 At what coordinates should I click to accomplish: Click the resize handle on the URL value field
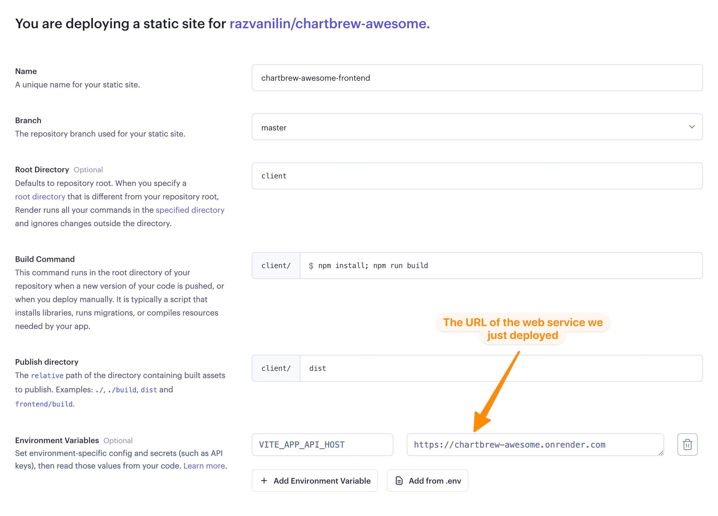coord(661,454)
